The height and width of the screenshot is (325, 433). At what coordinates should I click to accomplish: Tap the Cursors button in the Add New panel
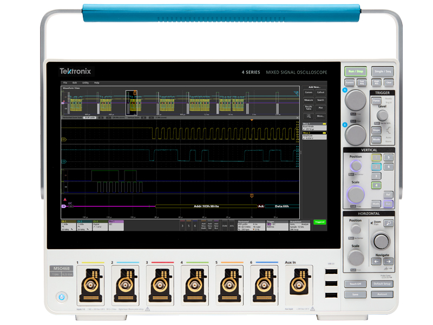tap(309, 93)
